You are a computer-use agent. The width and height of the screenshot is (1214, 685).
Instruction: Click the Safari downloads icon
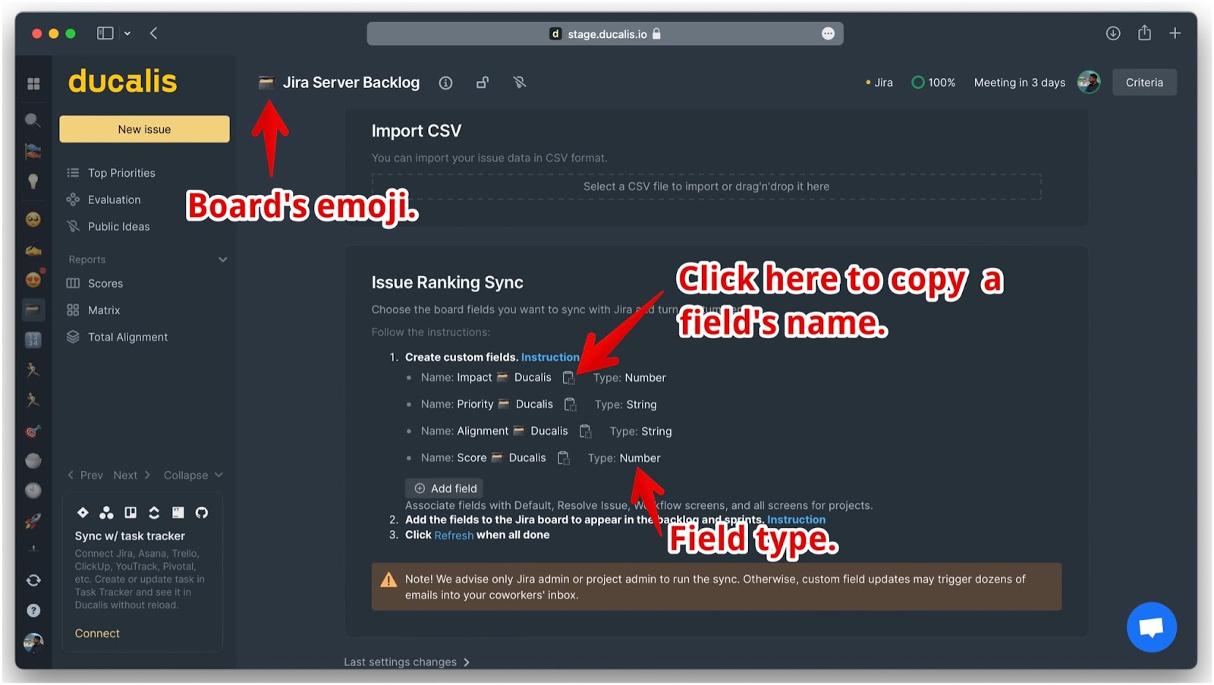(1113, 33)
